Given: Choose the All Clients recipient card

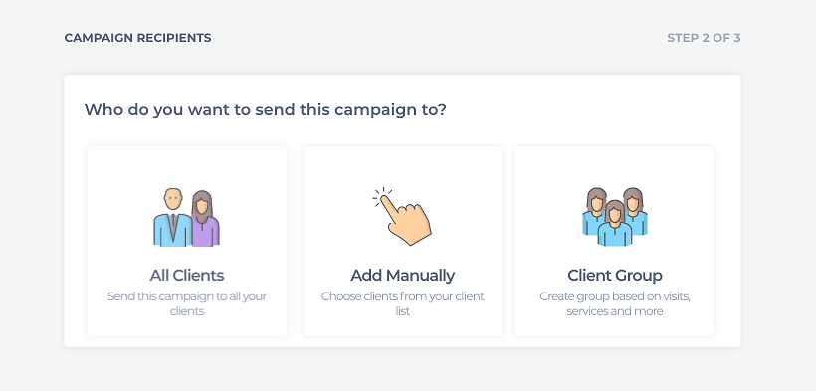Looking at the screenshot, I should (187, 241).
